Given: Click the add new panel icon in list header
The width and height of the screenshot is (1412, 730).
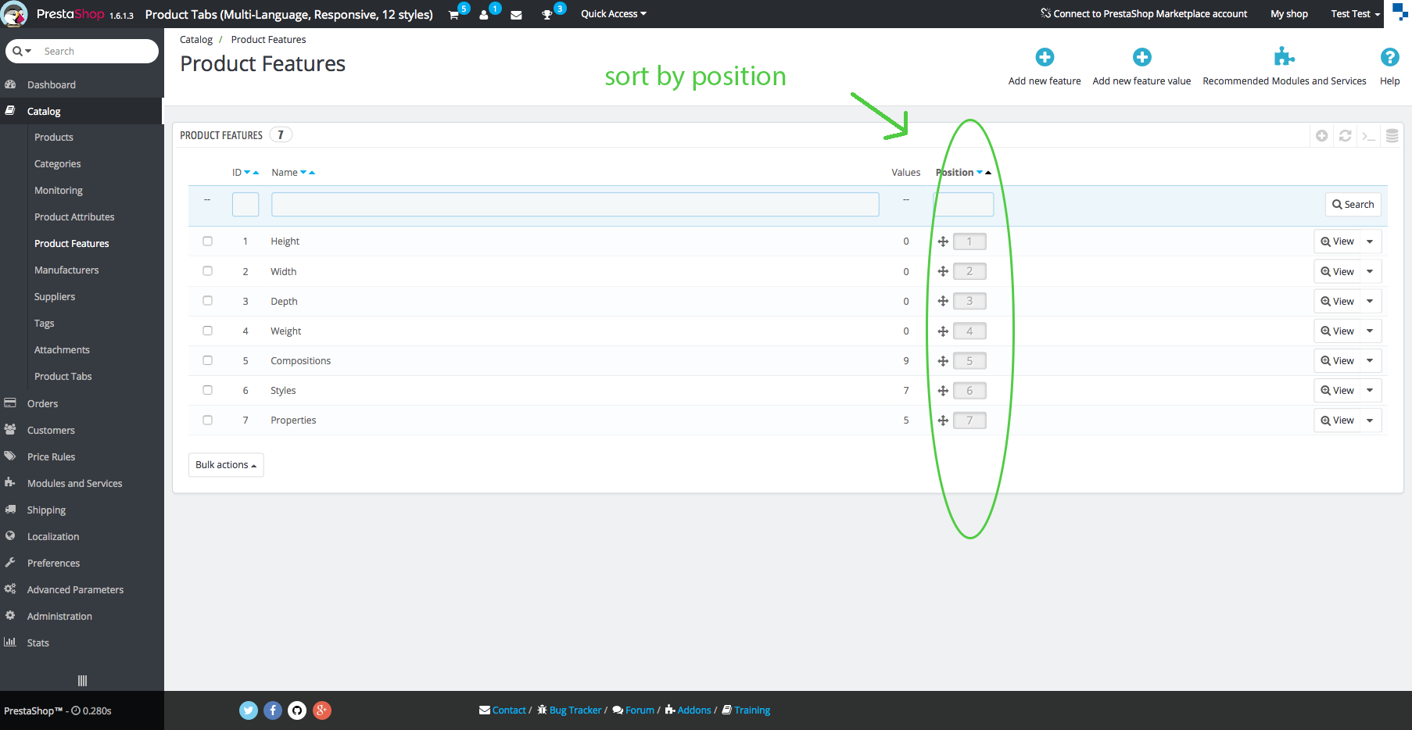Looking at the screenshot, I should point(1322,136).
